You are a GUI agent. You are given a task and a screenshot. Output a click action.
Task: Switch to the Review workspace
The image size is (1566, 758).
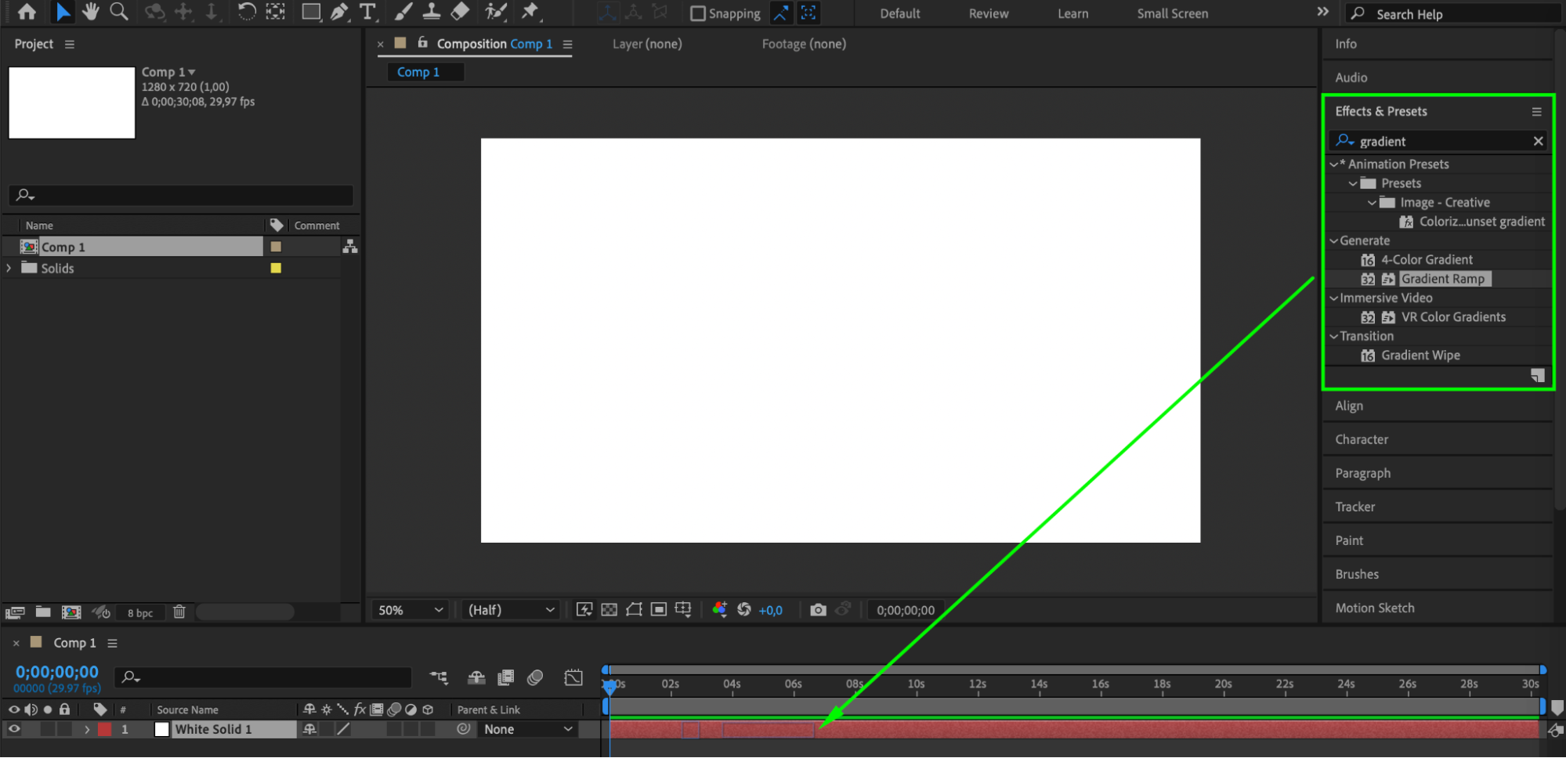click(988, 13)
